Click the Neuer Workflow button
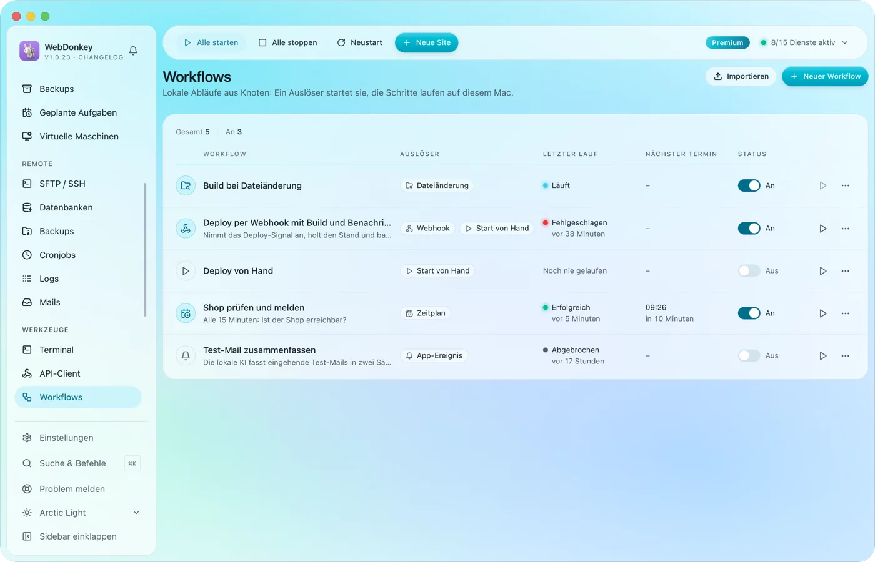This screenshot has width=875, height=562. pyautogui.click(x=825, y=76)
